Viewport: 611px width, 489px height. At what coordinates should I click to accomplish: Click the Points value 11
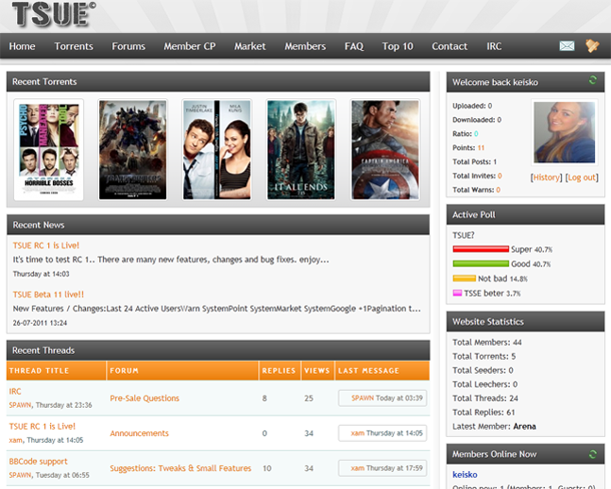(481, 147)
